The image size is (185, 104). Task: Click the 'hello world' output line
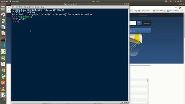[x=19, y=19]
